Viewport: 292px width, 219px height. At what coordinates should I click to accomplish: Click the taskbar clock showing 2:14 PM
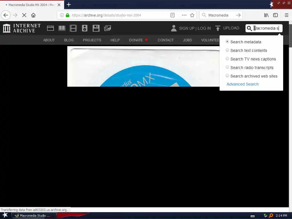(x=281, y=216)
